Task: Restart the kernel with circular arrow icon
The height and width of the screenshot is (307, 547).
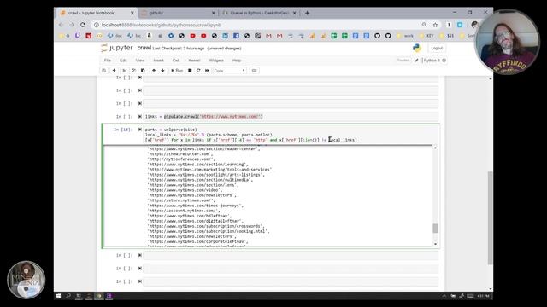Action: (x=198, y=71)
